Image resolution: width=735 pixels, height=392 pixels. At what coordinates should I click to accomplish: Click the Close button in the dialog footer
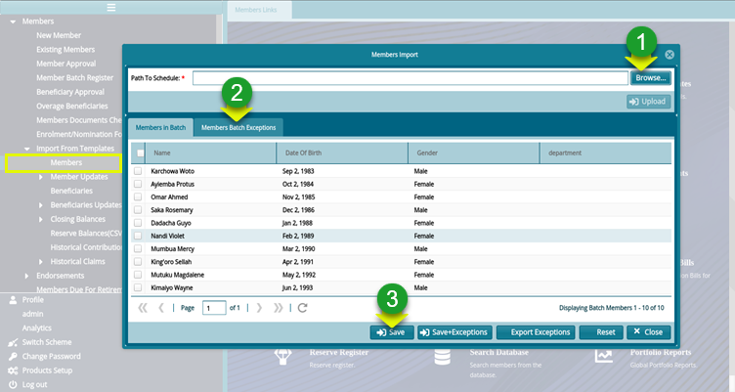[x=648, y=332]
